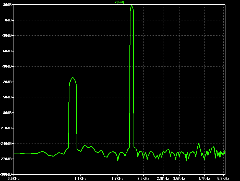Click the -180dB axis label
The height and width of the screenshot is (181, 240).
[6, 113]
